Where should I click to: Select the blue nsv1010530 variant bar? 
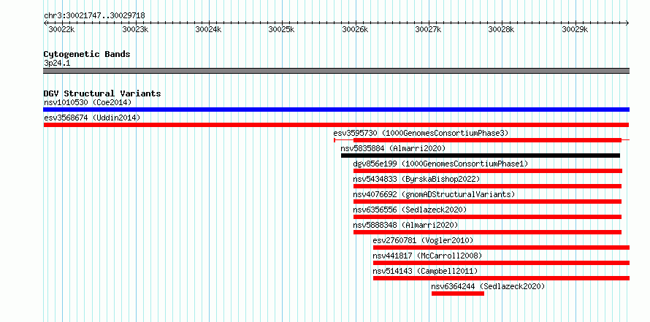point(336,110)
